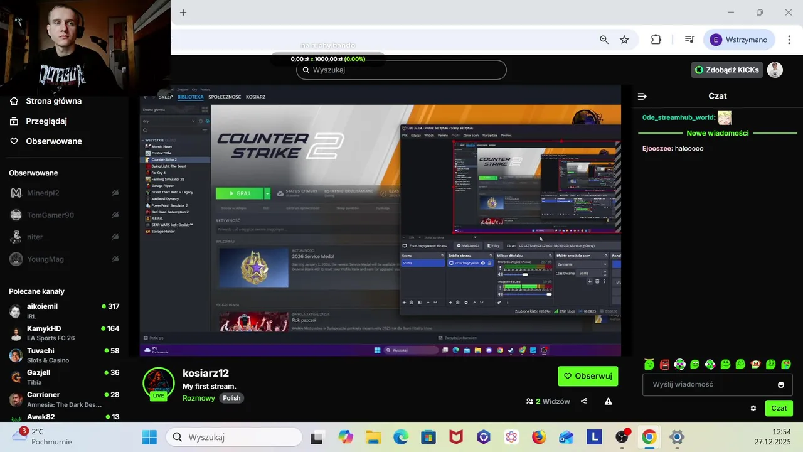Open the Chrome media controls icon
Image resolution: width=803 pixels, height=452 pixels.
point(689,40)
